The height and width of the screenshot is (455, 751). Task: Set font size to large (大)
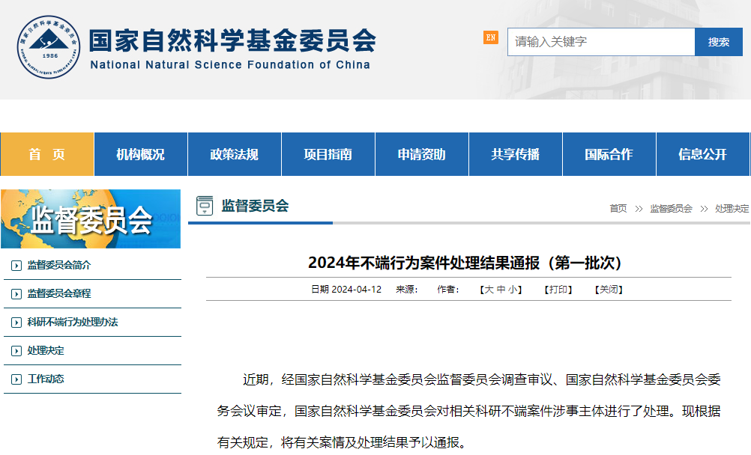click(x=489, y=290)
